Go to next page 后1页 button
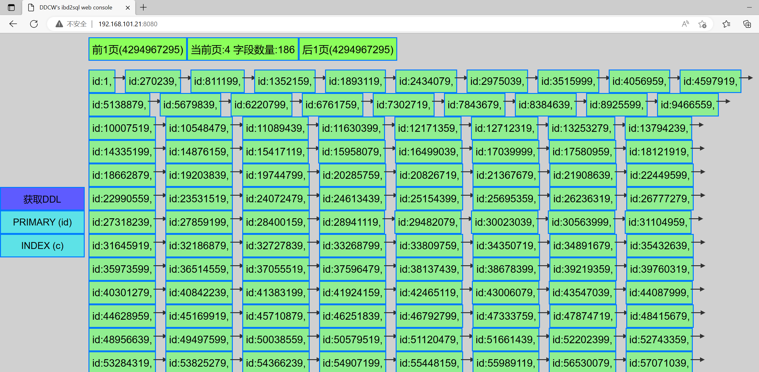The image size is (759, 372). [348, 49]
